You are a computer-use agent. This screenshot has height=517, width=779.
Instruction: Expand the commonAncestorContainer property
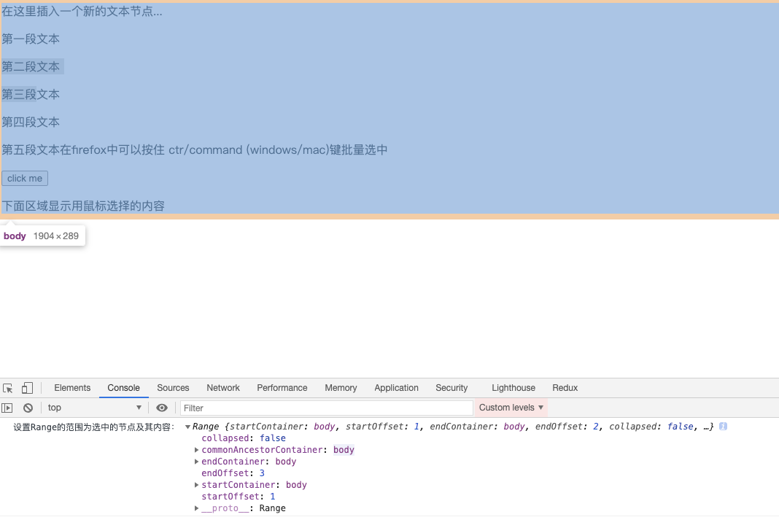[x=196, y=449]
